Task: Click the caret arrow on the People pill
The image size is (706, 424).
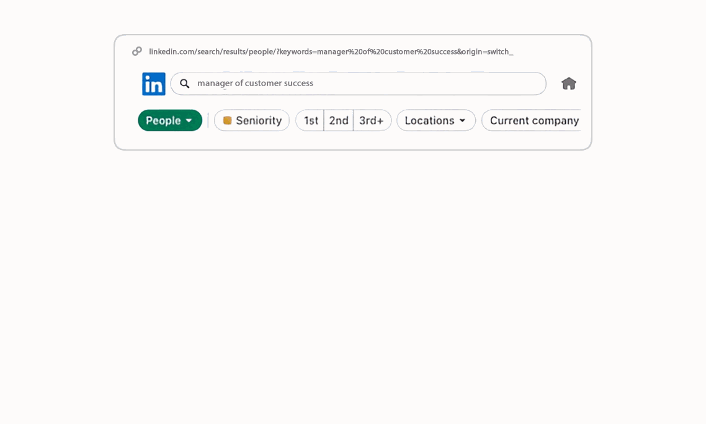Action: click(189, 120)
